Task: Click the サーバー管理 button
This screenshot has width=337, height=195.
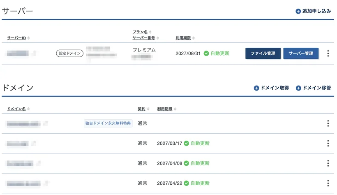Action: 301,53
